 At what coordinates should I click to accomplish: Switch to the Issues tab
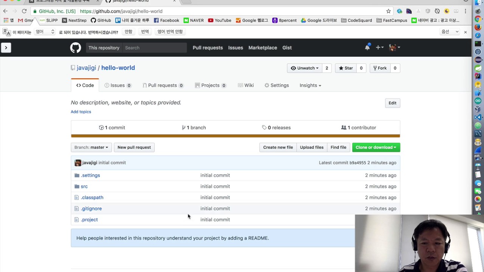[118, 85]
